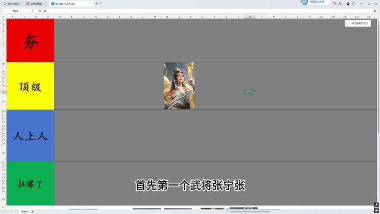The width and height of the screenshot is (380, 214).
Task: Click the dark round membership icon
Action: click(x=348, y=4)
